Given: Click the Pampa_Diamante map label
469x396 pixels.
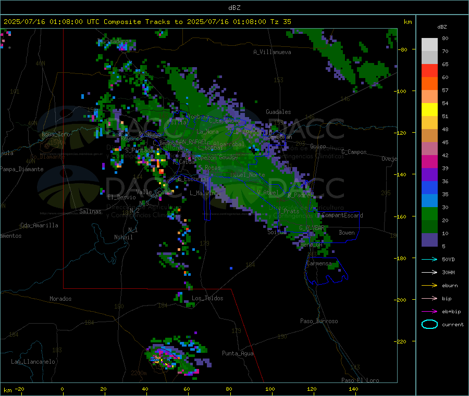Looking at the screenshot, I should (22, 169).
